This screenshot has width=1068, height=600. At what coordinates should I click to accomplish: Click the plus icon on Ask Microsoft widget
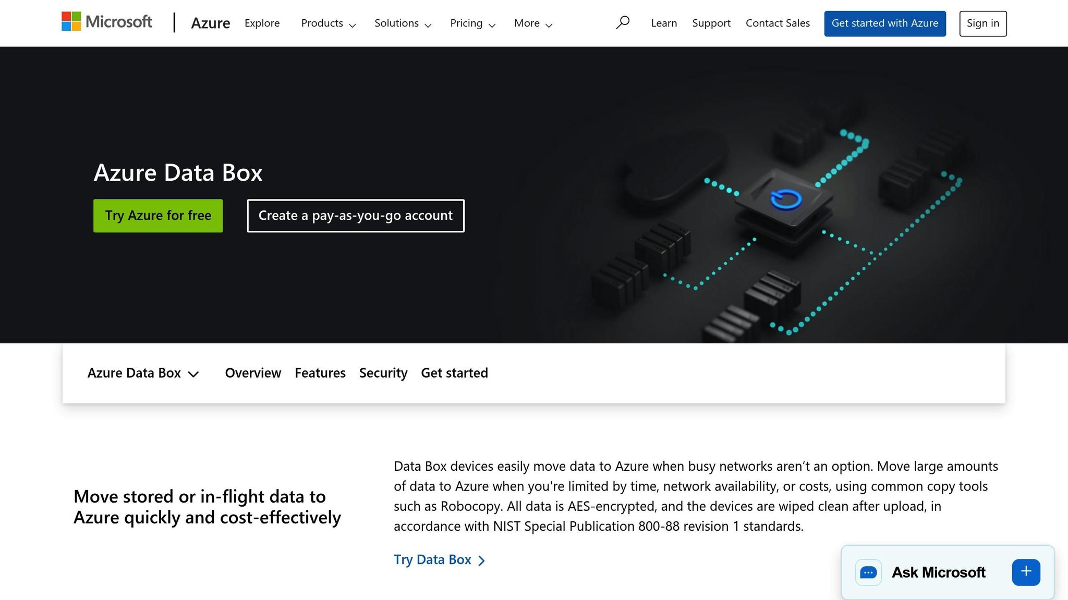1025,571
